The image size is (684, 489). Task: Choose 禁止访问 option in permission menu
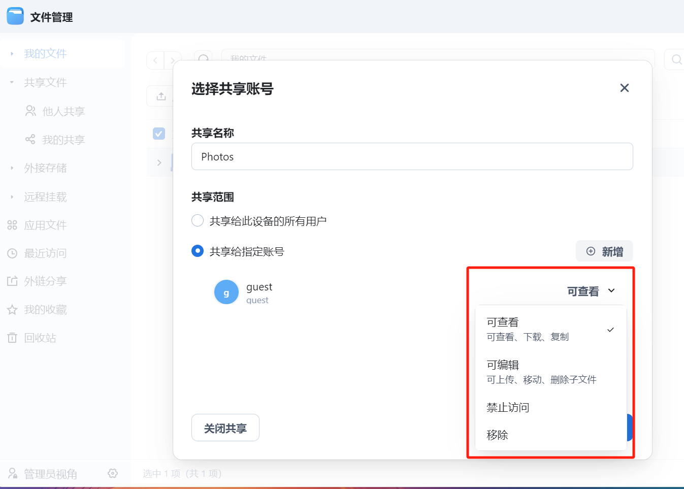tap(550, 407)
